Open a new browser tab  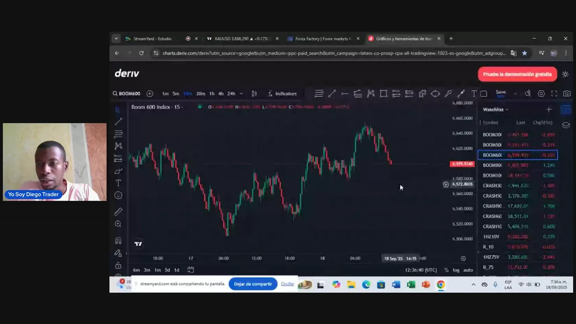[451, 39]
